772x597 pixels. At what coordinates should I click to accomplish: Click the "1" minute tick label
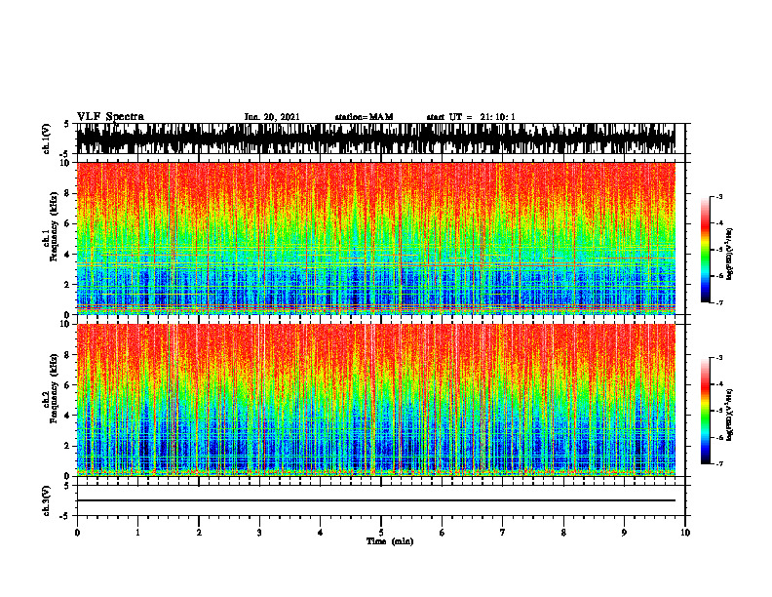[137, 533]
